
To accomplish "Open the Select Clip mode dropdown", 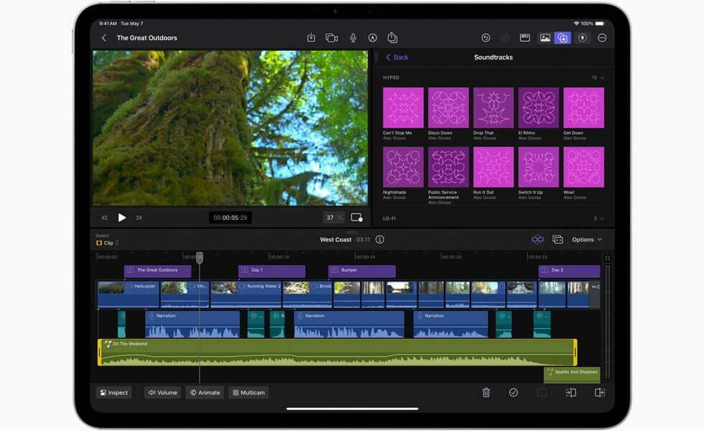I will 108,243.
